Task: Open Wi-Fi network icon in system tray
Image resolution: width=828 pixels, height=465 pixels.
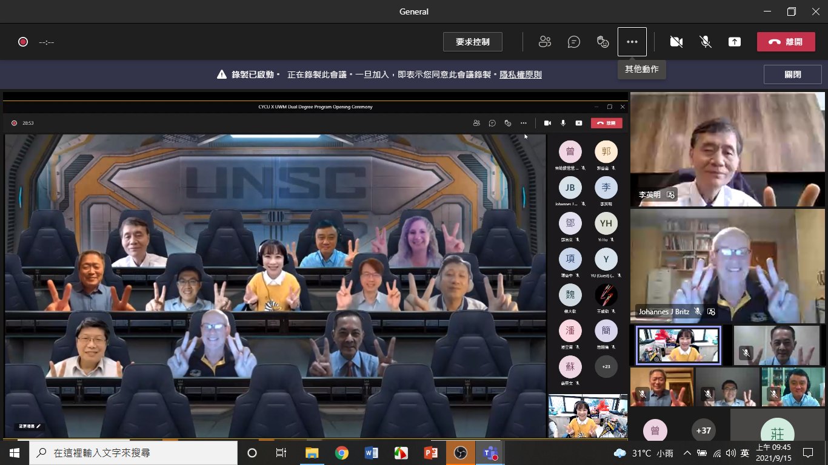Action: (717, 453)
